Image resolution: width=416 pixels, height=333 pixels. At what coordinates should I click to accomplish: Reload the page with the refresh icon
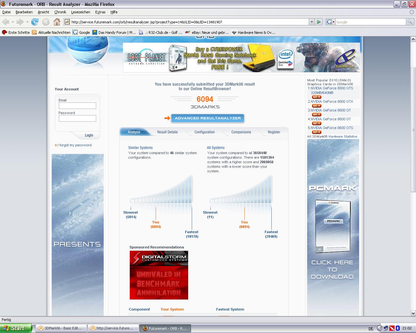point(35,22)
